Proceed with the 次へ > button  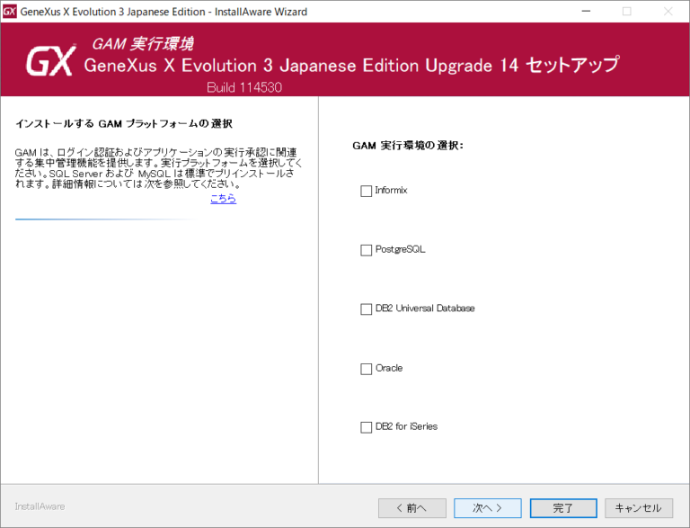coord(487,508)
